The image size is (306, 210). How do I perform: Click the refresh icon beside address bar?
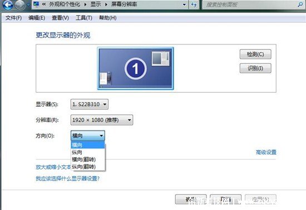click(194, 4)
